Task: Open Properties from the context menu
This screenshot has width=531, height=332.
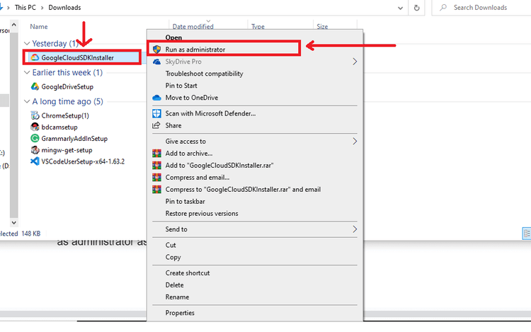Action: 180,313
